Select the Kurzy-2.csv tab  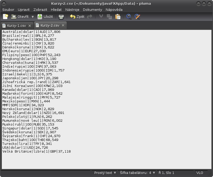[50, 25]
